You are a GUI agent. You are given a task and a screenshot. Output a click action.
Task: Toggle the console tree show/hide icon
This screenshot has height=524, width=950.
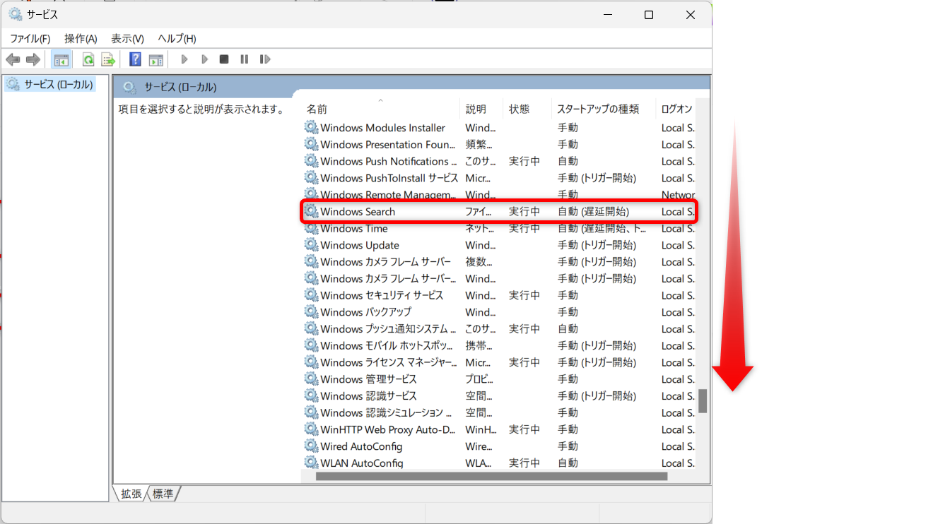coord(61,59)
